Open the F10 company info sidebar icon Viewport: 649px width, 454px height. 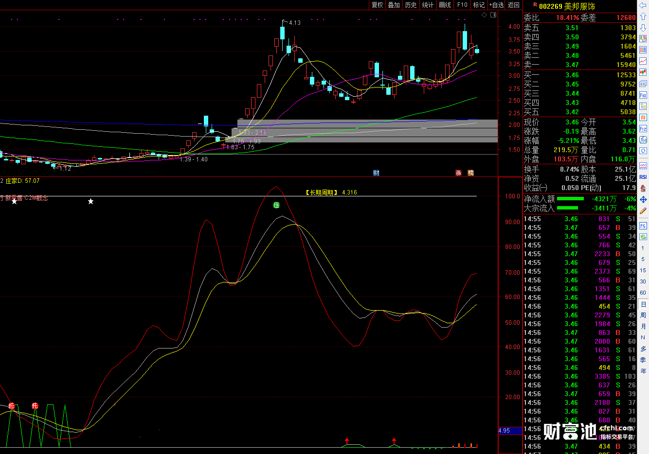click(x=643, y=95)
